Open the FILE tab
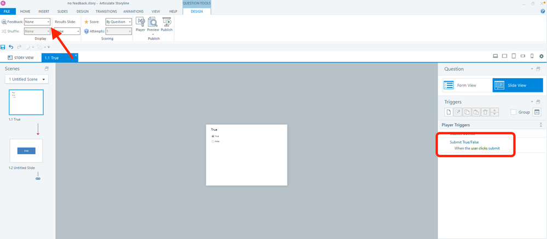The width and height of the screenshot is (547, 239). (x=8, y=11)
